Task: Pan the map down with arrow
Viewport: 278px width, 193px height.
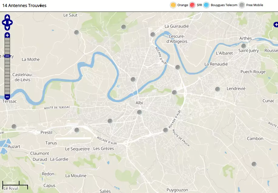Action: tap(7, 28)
